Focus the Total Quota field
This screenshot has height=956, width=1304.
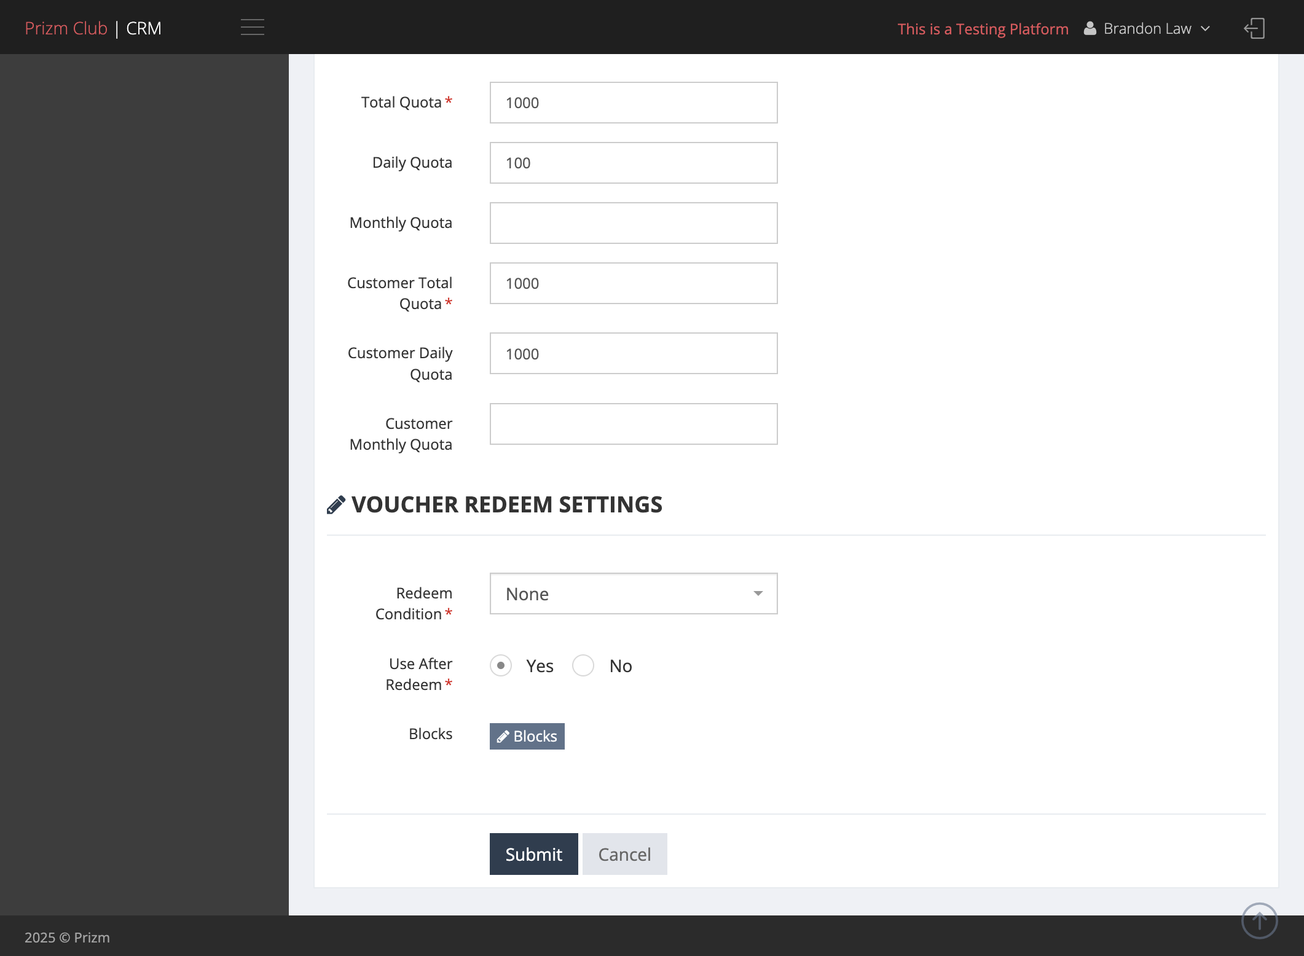(634, 103)
